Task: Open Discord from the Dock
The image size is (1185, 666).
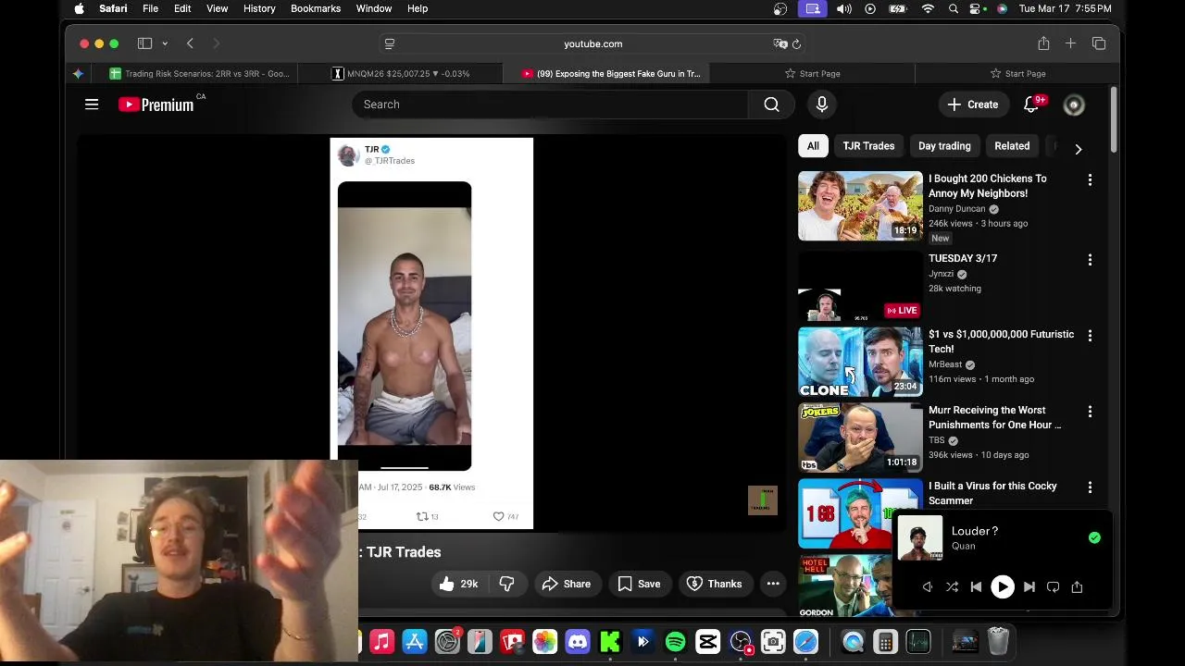Action: pyautogui.click(x=578, y=641)
